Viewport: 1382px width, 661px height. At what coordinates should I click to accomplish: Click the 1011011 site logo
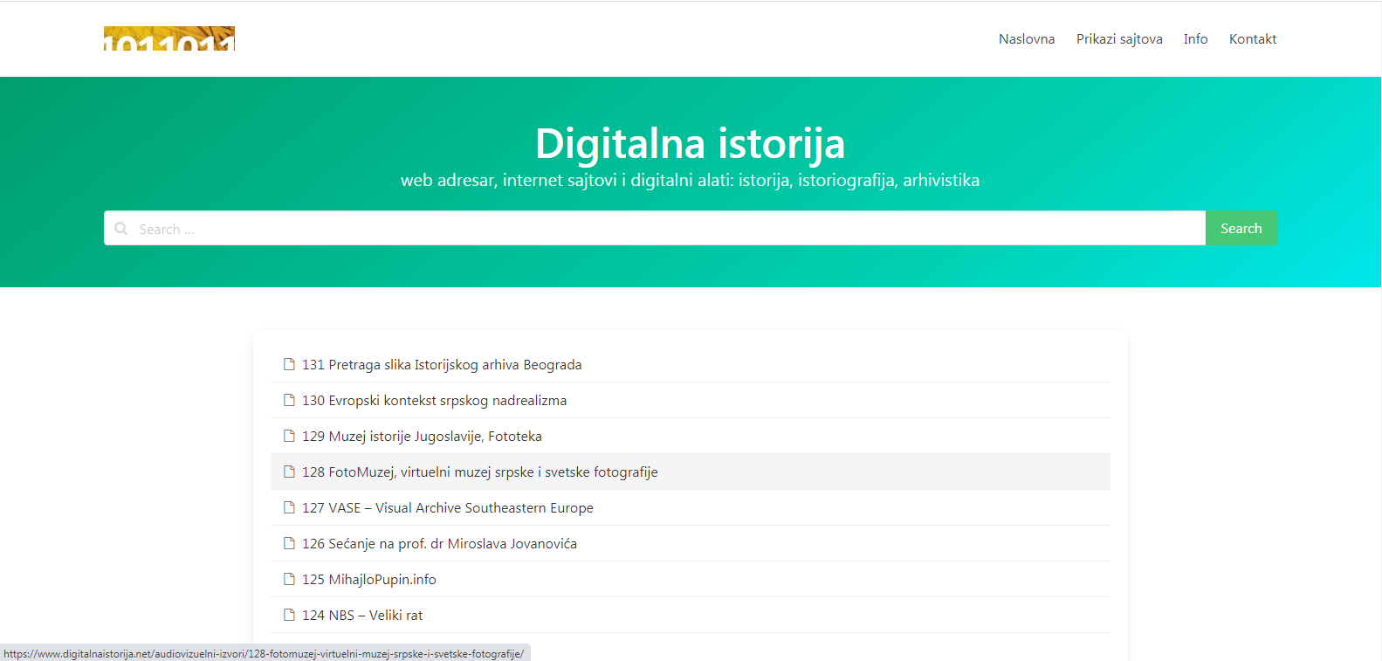point(169,38)
